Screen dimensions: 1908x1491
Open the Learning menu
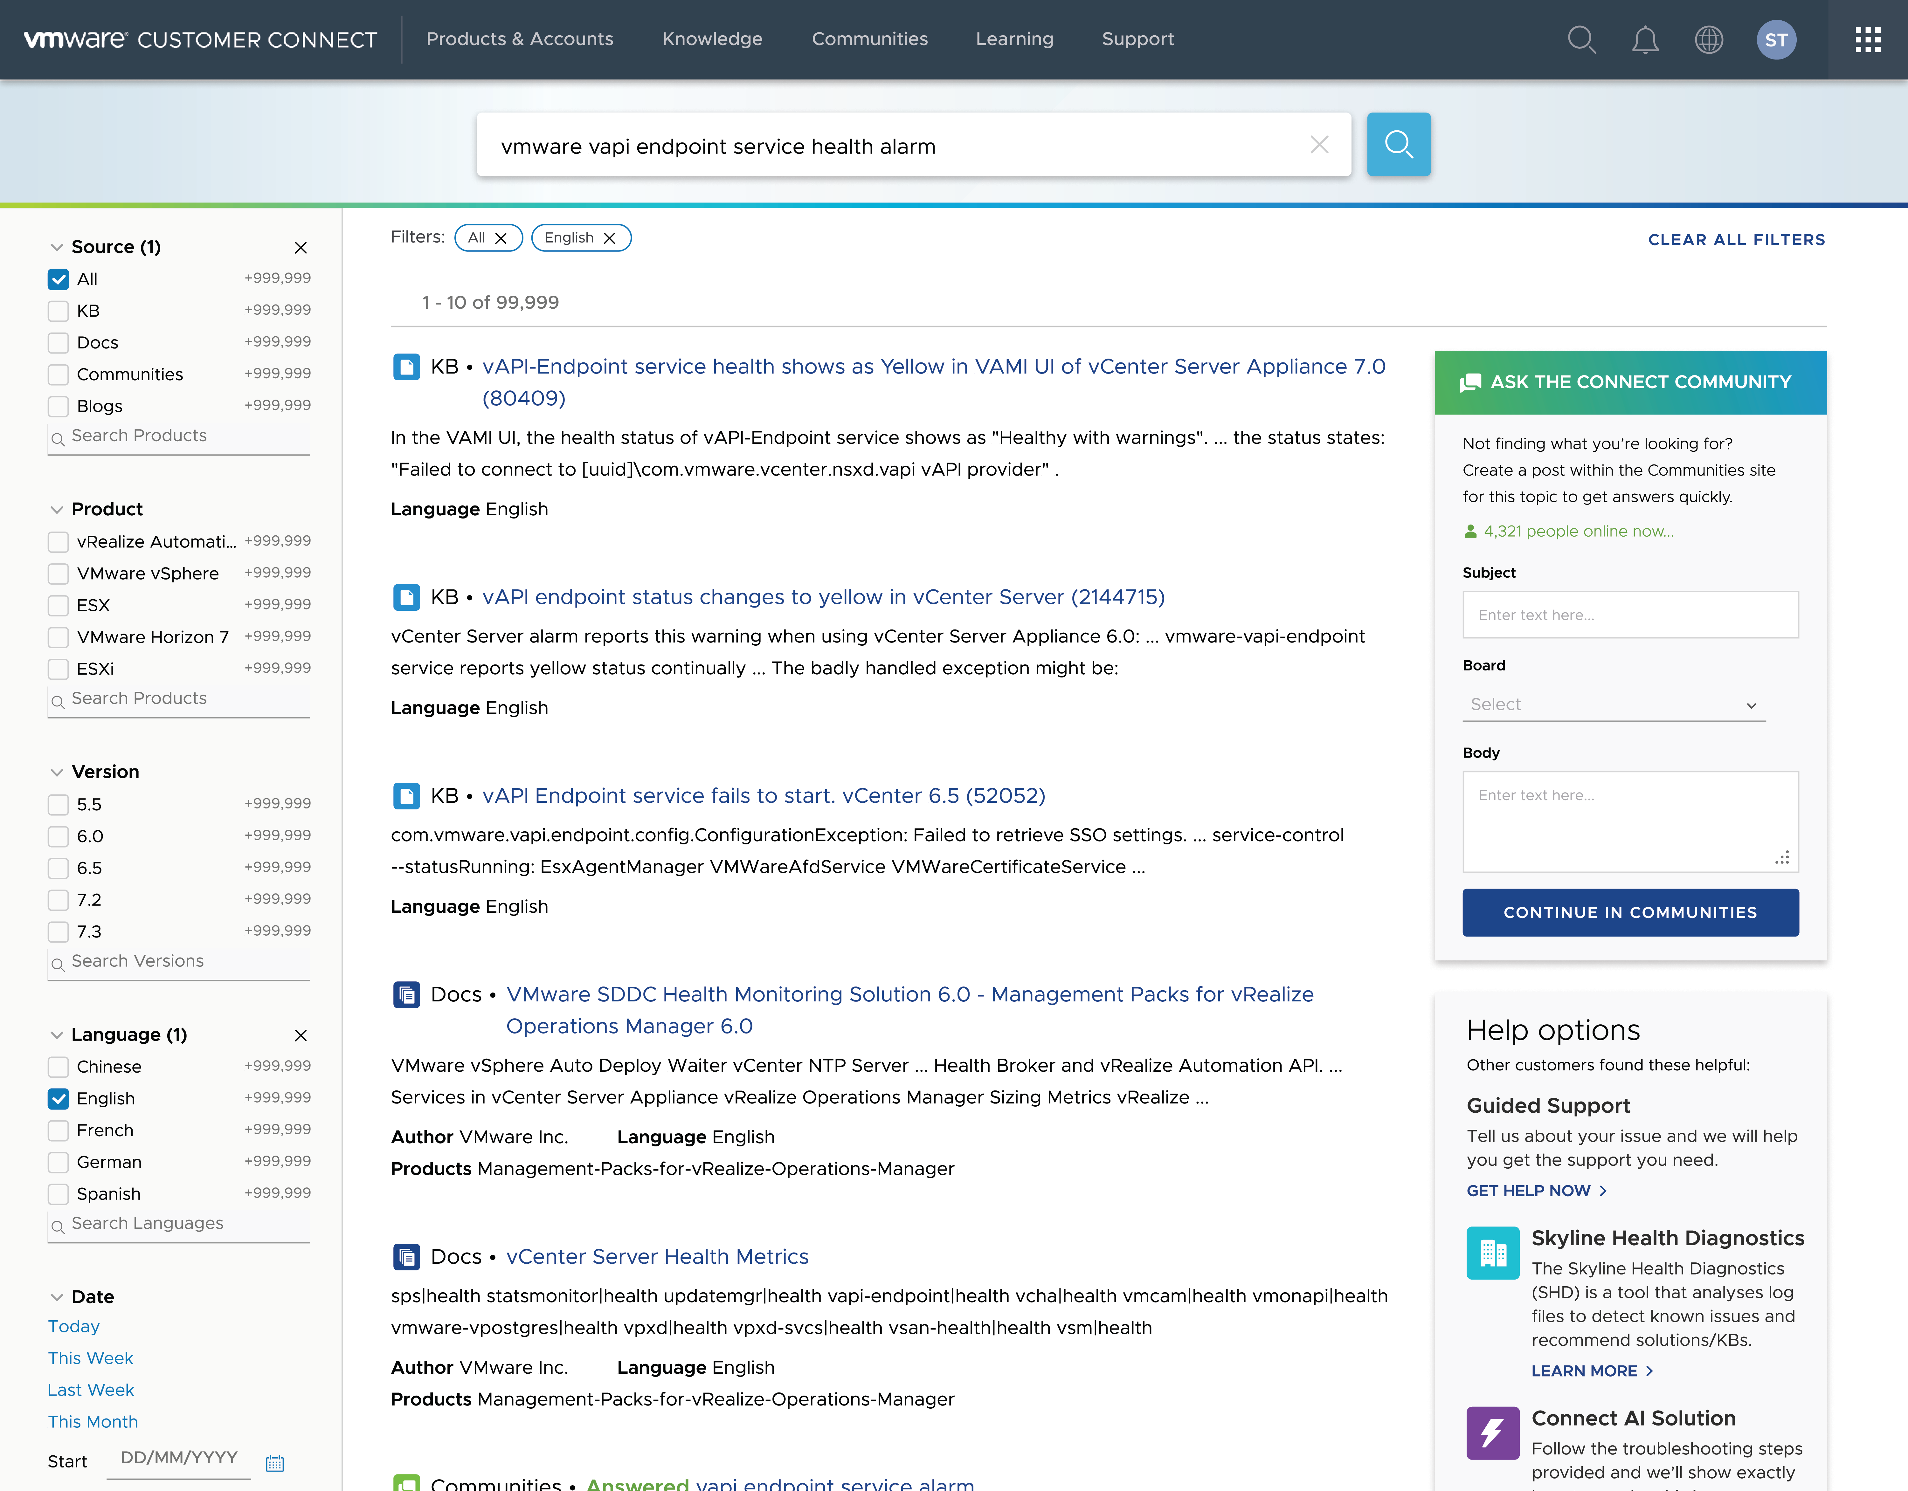click(x=1014, y=39)
